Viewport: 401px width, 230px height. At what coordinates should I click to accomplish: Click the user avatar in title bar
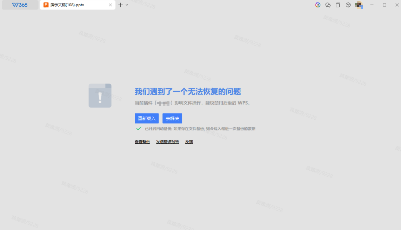click(x=359, y=5)
